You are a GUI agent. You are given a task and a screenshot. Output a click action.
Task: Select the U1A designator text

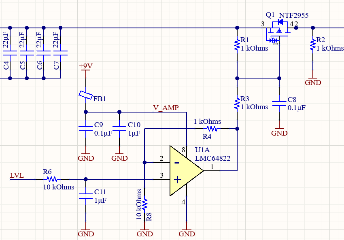coord(202,150)
